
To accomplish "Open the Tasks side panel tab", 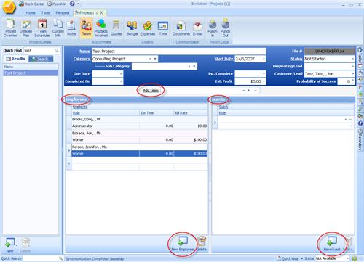I will 360,55.
